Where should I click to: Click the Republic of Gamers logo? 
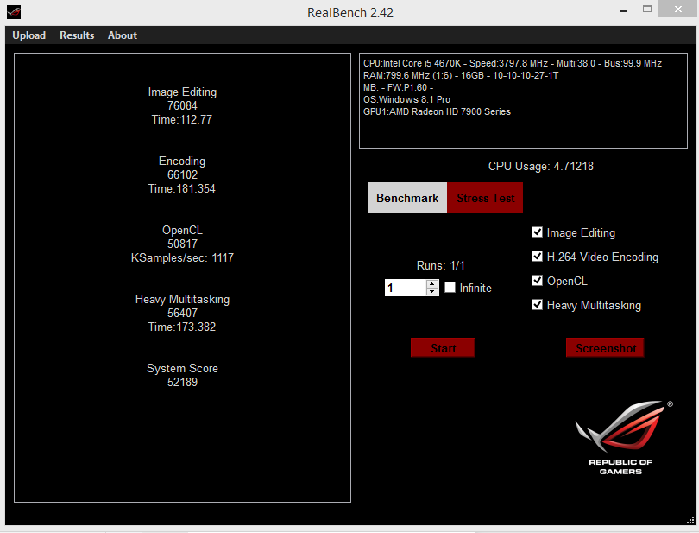[623, 437]
